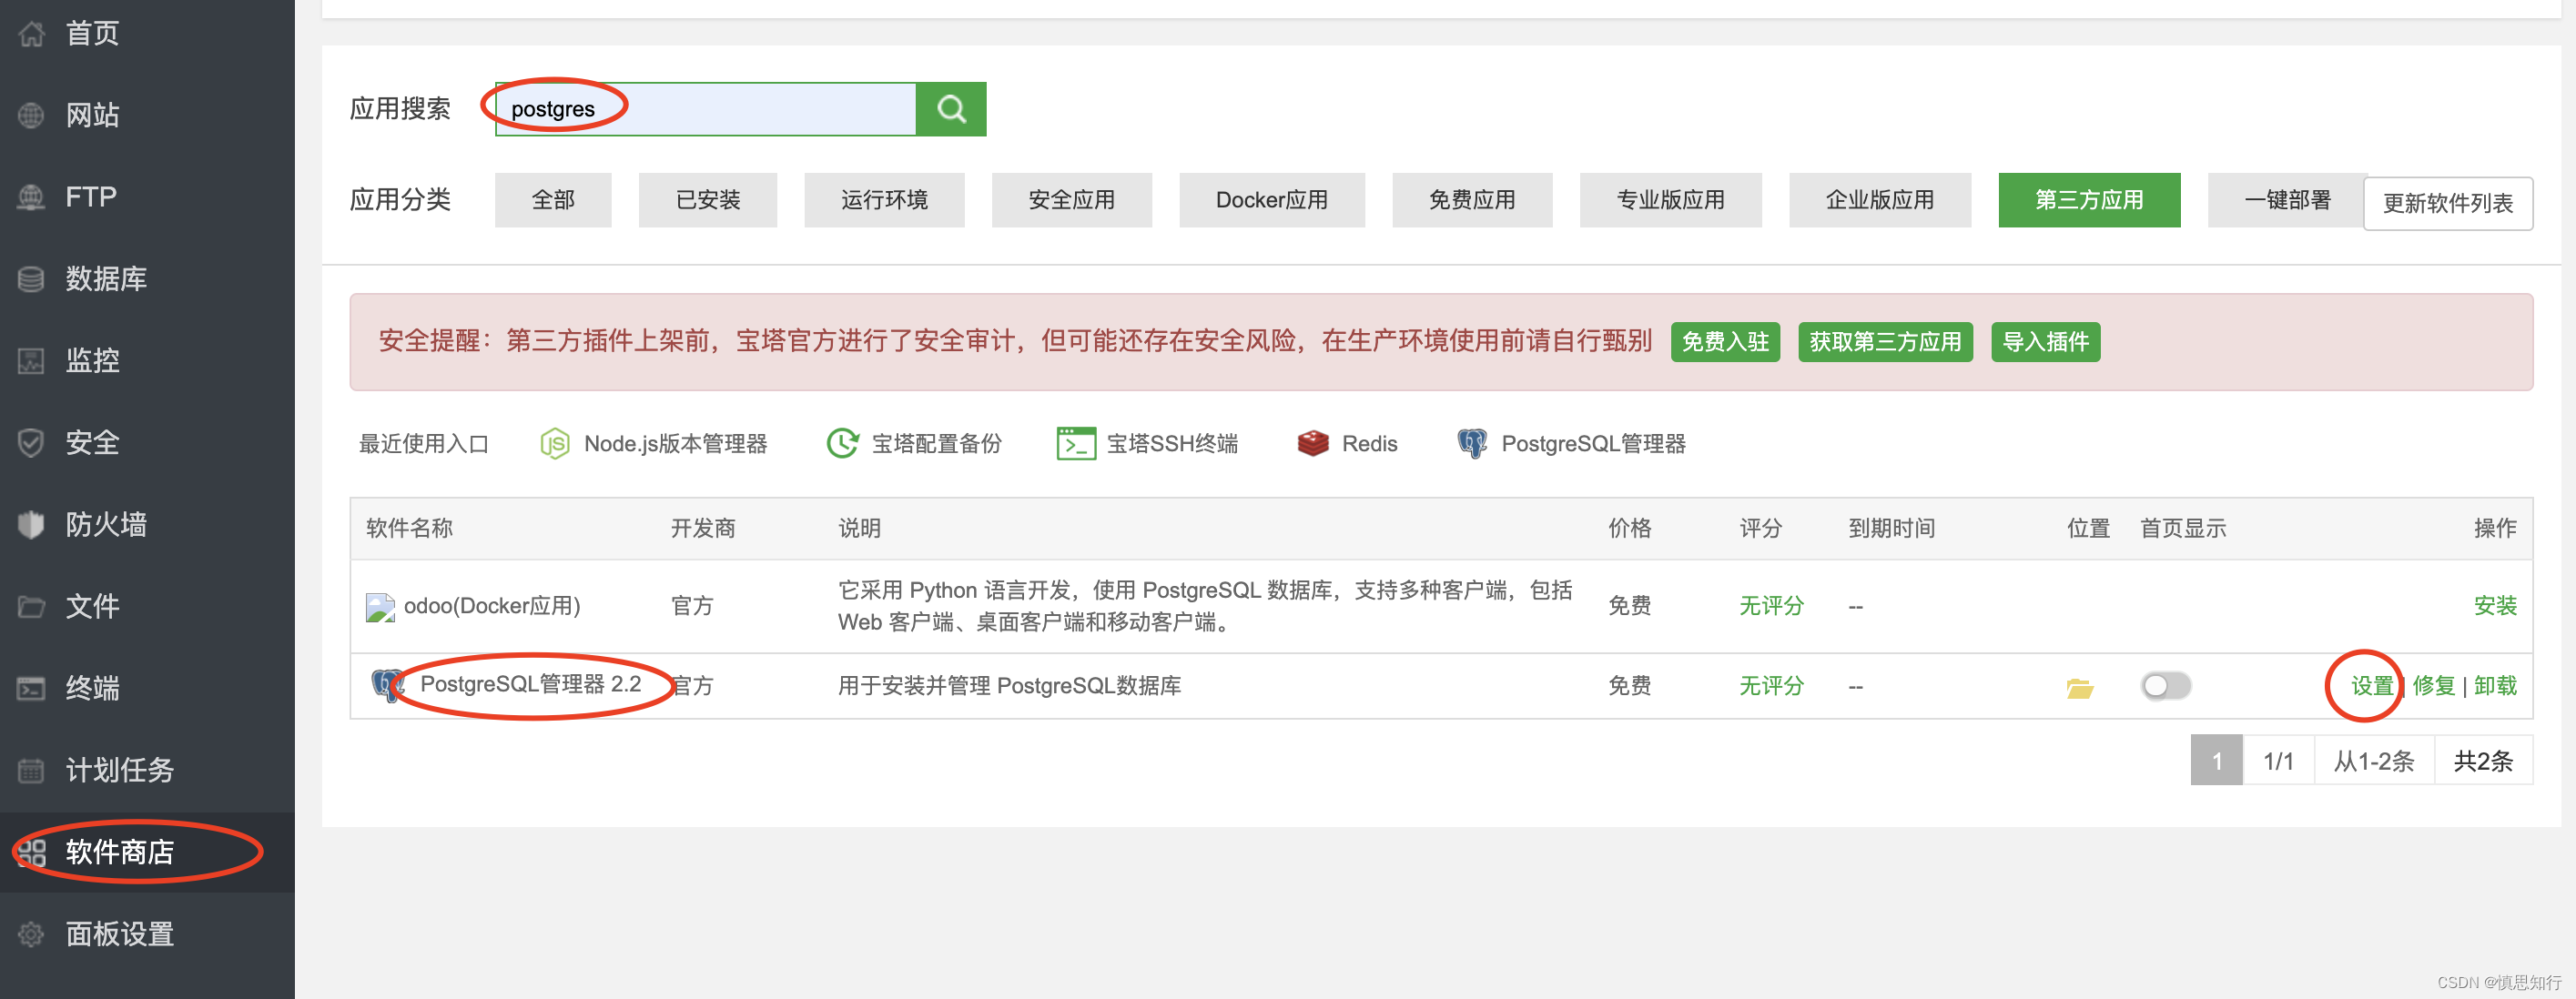The height and width of the screenshot is (999, 2576).
Task: Click 宝塔配置备份 shortcut icon
Action: point(842,444)
